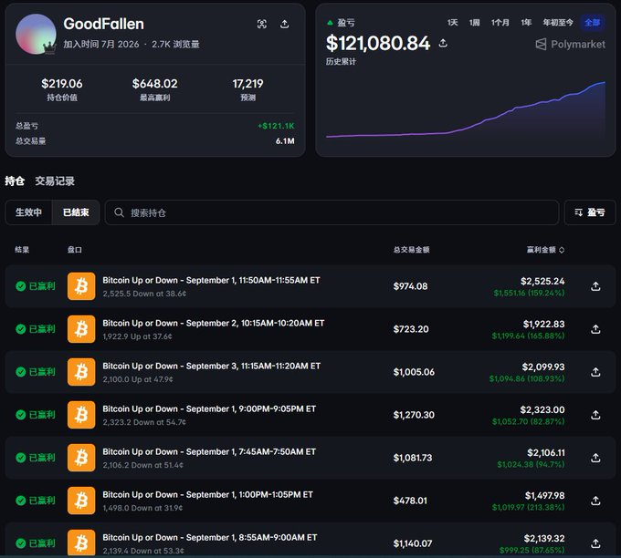Click the 2,525.5 Down at 38.6¢ detail
Screen dimensions: 621x558
point(144,294)
